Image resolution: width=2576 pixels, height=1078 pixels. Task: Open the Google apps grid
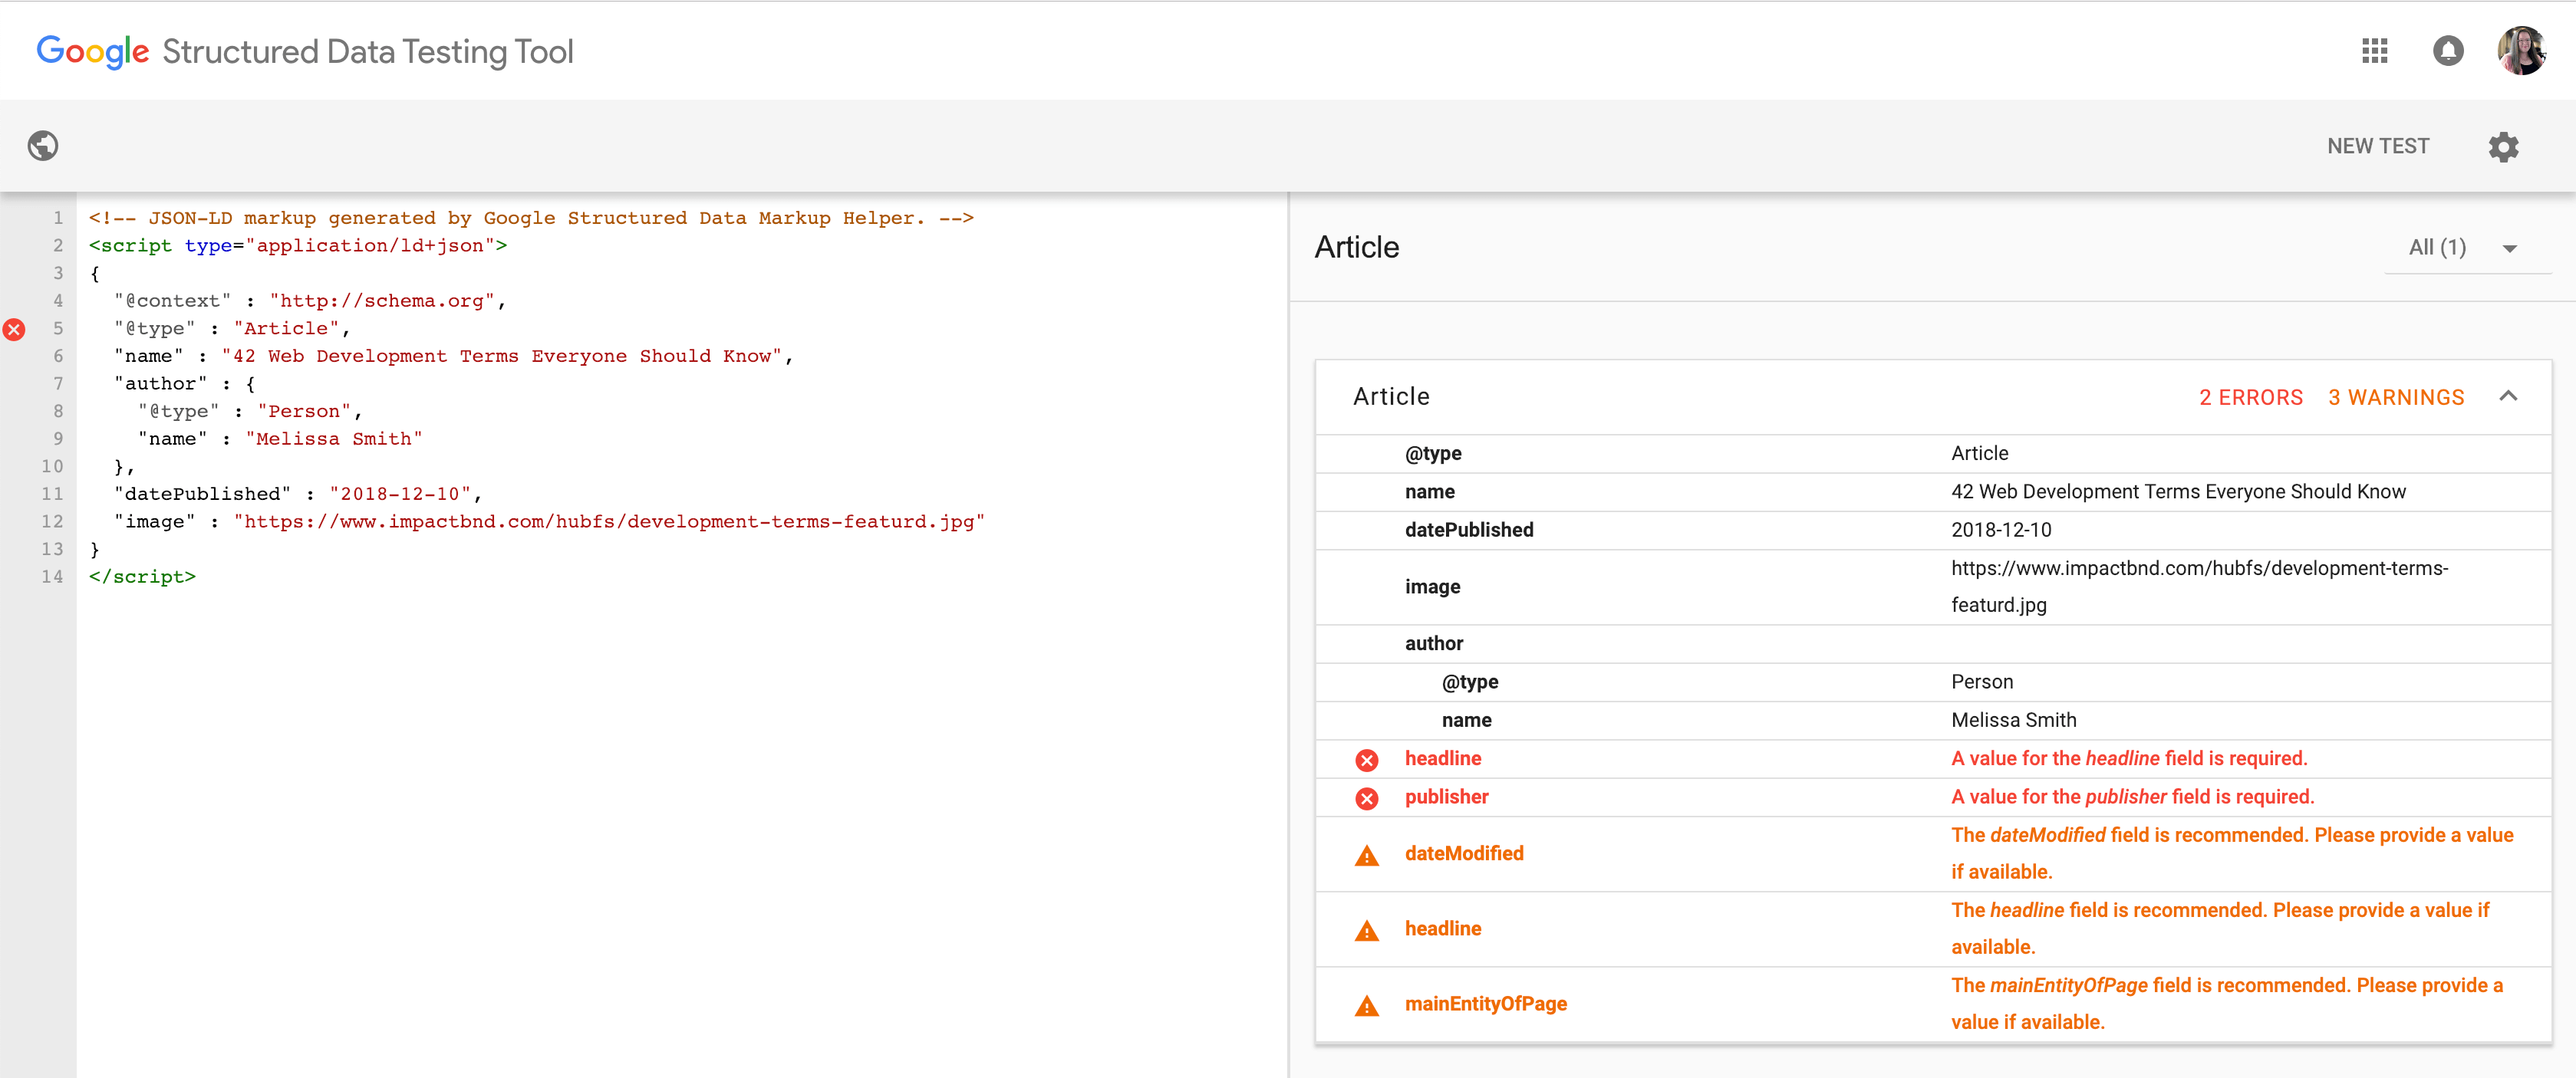coord(2374,51)
